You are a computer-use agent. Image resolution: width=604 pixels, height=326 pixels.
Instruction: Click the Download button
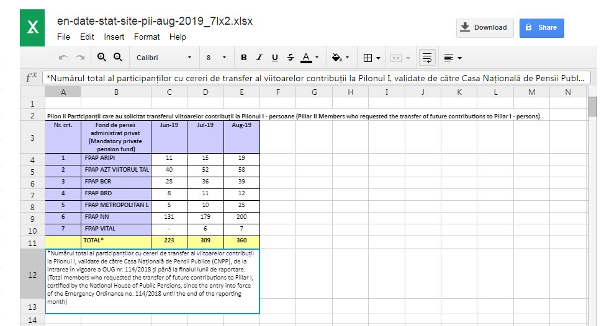click(x=485, y=28)
